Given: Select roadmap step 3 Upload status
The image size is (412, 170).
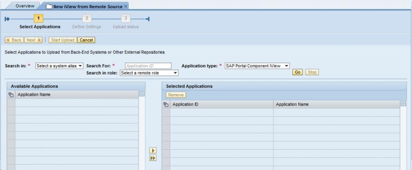Looking at the screenshot, I should [125, 19].
